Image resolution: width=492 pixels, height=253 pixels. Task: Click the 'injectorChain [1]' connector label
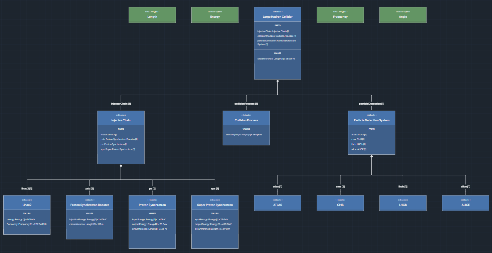pos(121,104)
